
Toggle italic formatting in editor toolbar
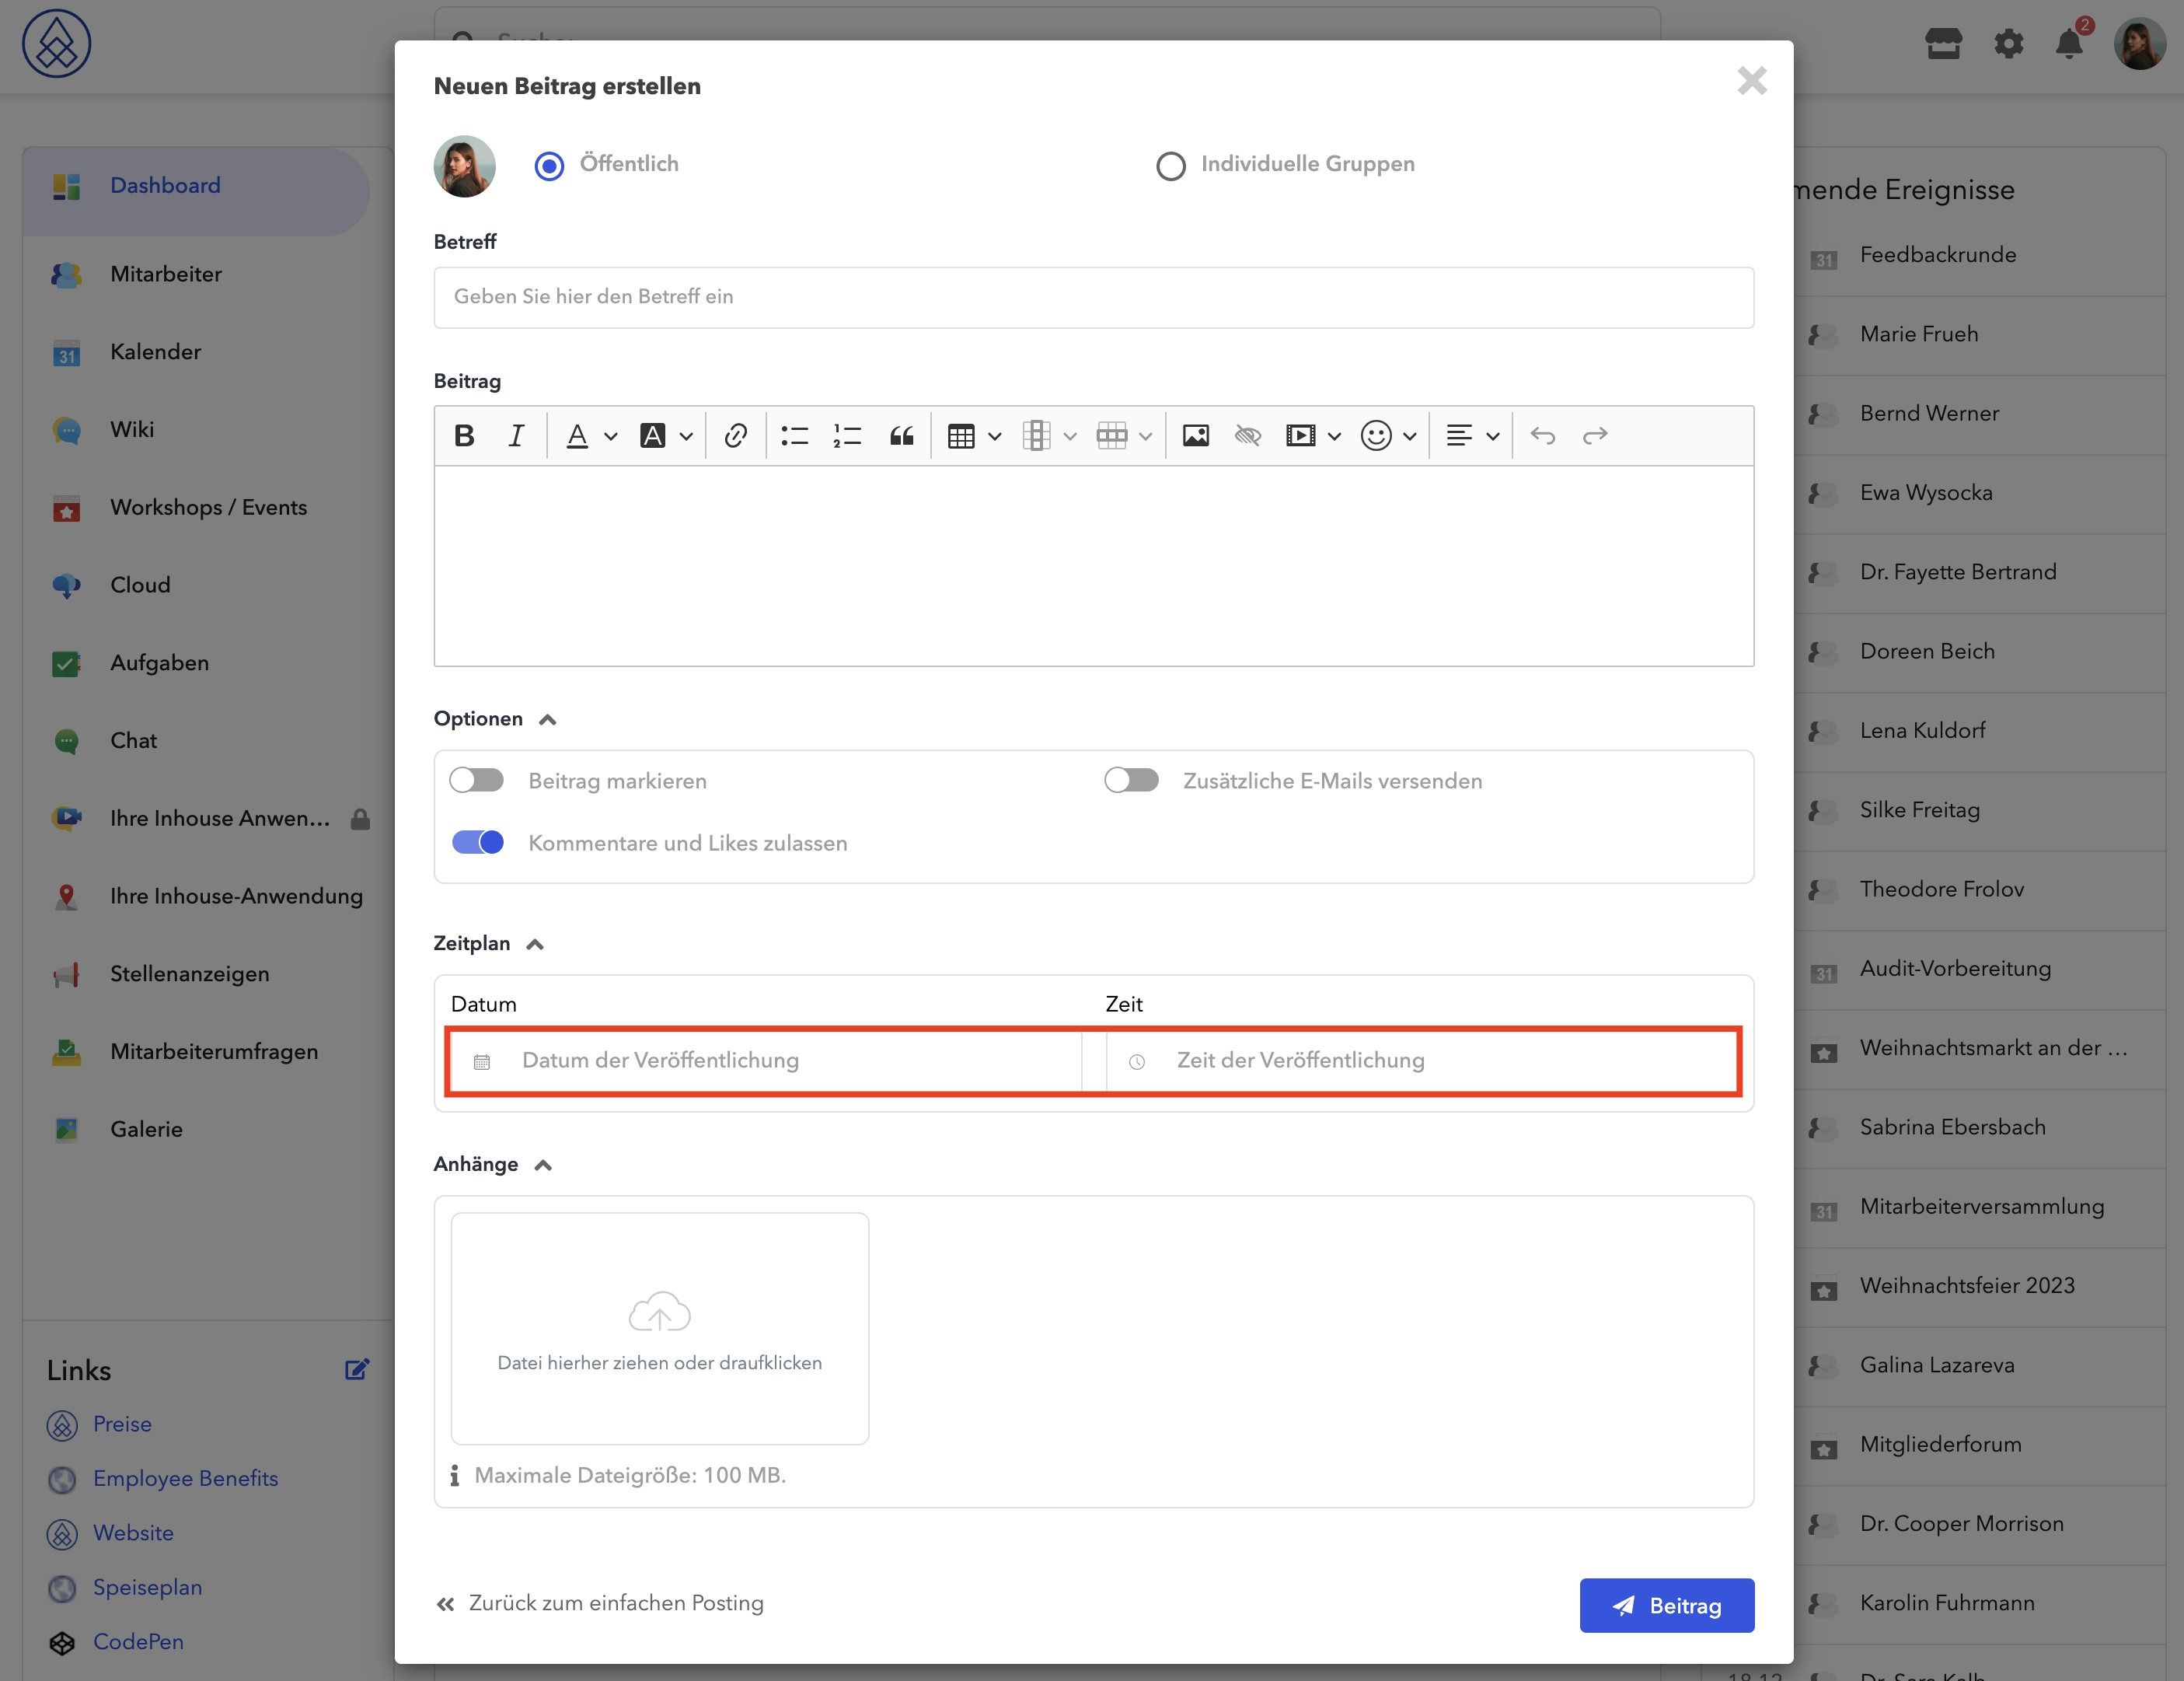[516, 435]
